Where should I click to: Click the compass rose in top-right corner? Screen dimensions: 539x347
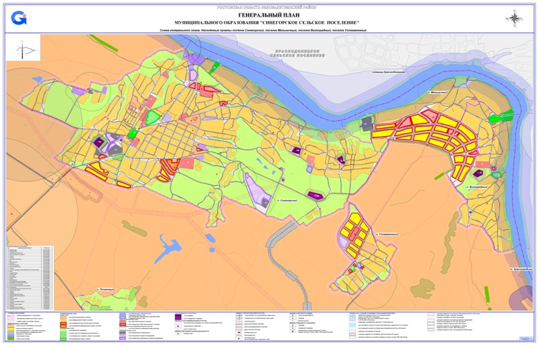click(x=515, y=19)
